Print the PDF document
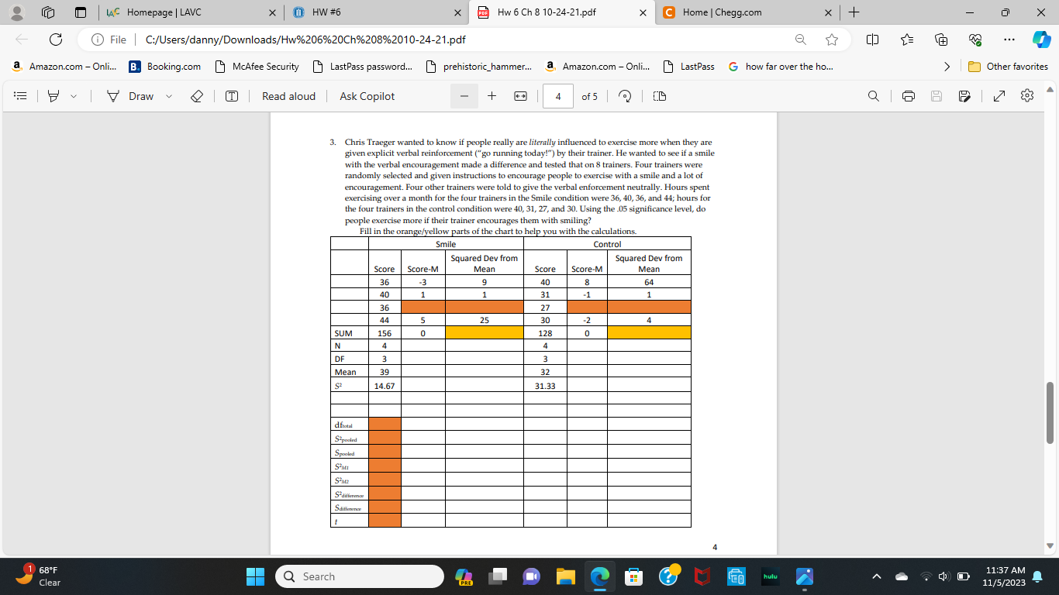Viewport: 1059px width, 595px height. tap(909, 96)
